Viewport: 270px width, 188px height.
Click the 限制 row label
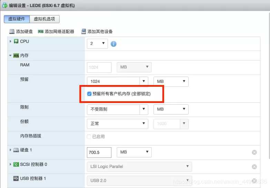pyautogui.click(x=24, y=107)
